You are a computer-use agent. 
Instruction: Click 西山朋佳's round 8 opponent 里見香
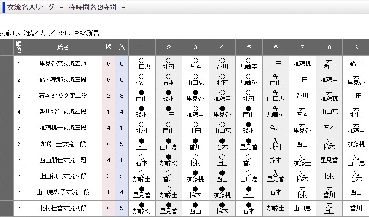click(329, 160)
